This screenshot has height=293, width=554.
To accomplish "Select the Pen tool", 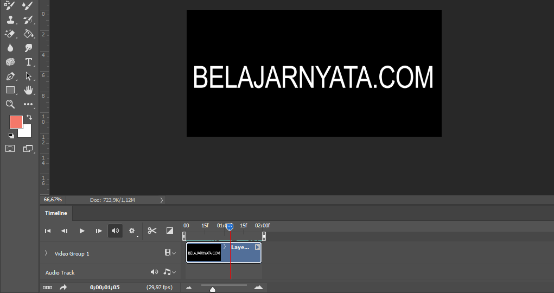I will (x=10, y=77).
